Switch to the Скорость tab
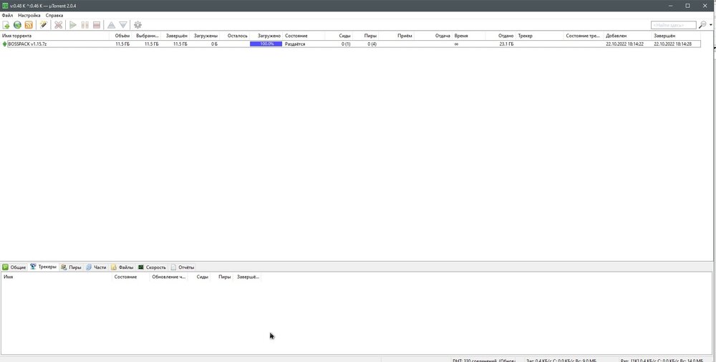This screenshot has width=716, height=362. click(x=152, y=267)
